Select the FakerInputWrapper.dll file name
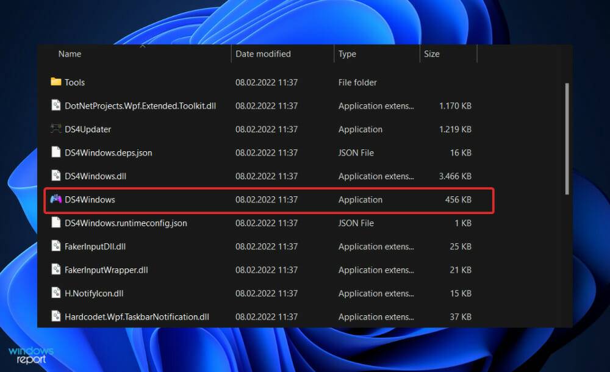Image resolution: width=610 pixels, height=372 pixels. click(106, 270)
